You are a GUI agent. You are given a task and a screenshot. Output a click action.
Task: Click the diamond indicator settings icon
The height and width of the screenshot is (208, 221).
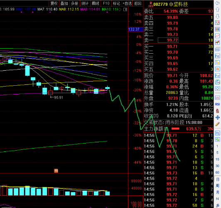[120, 10]
